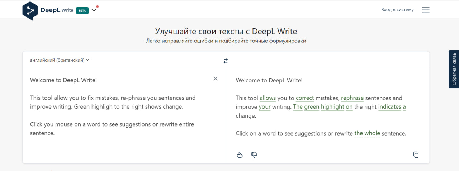Expand the product switcher chevron near BETA

pos(94,10)
